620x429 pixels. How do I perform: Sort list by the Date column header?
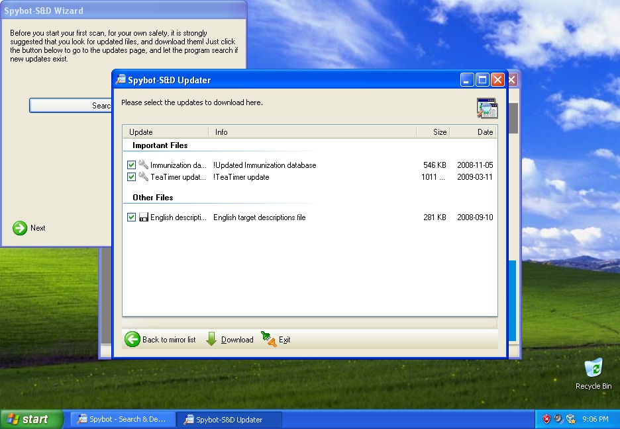473,132
